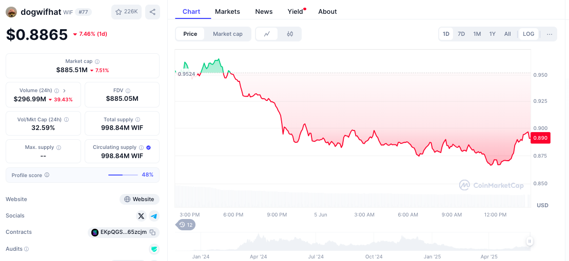
Task: Click the 48% profile score bar
Action: (x=123, y=175)
